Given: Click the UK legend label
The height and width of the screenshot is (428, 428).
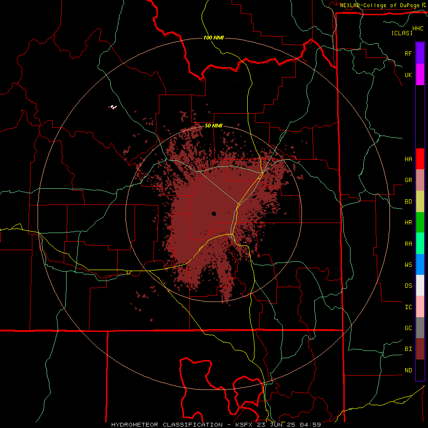Looking at the screenshot, I should 408,75.
